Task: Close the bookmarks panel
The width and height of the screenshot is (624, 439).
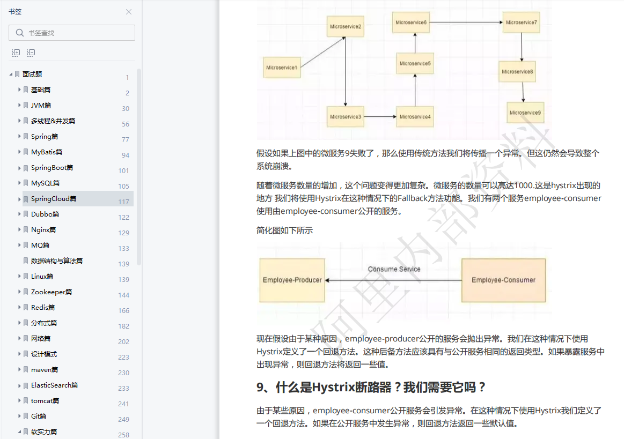Action: (x=128, y=11)
